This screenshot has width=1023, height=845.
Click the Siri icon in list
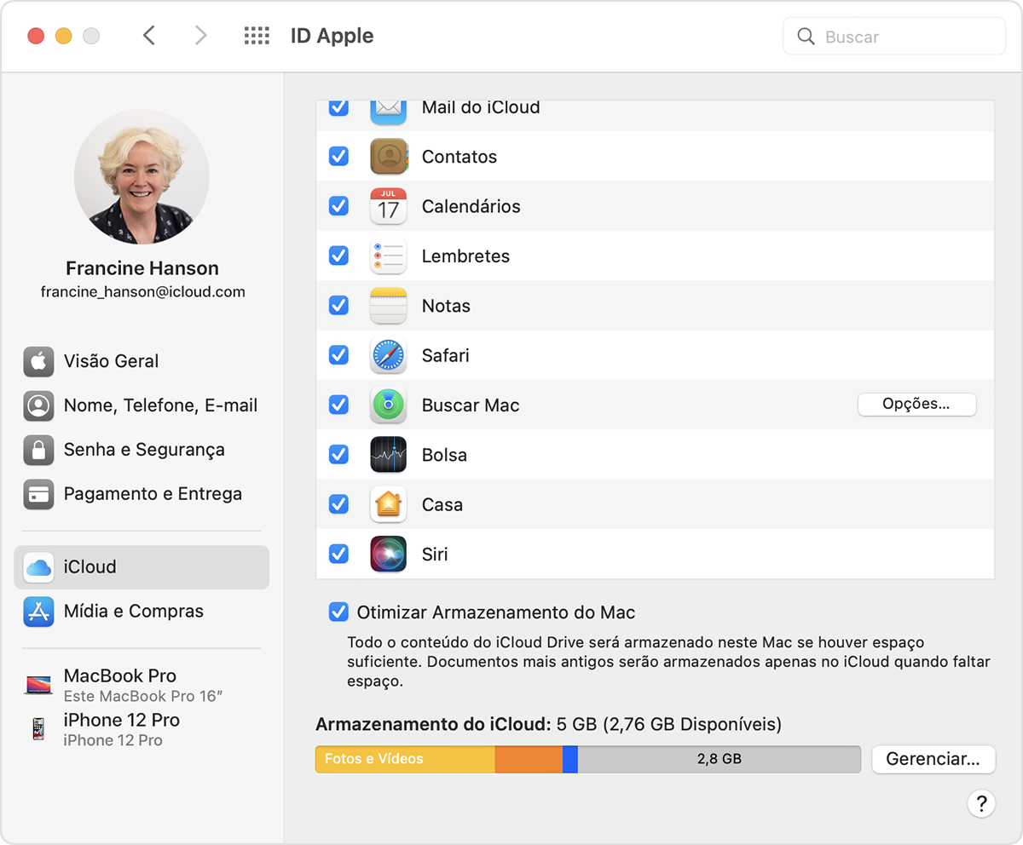point(388,554)
